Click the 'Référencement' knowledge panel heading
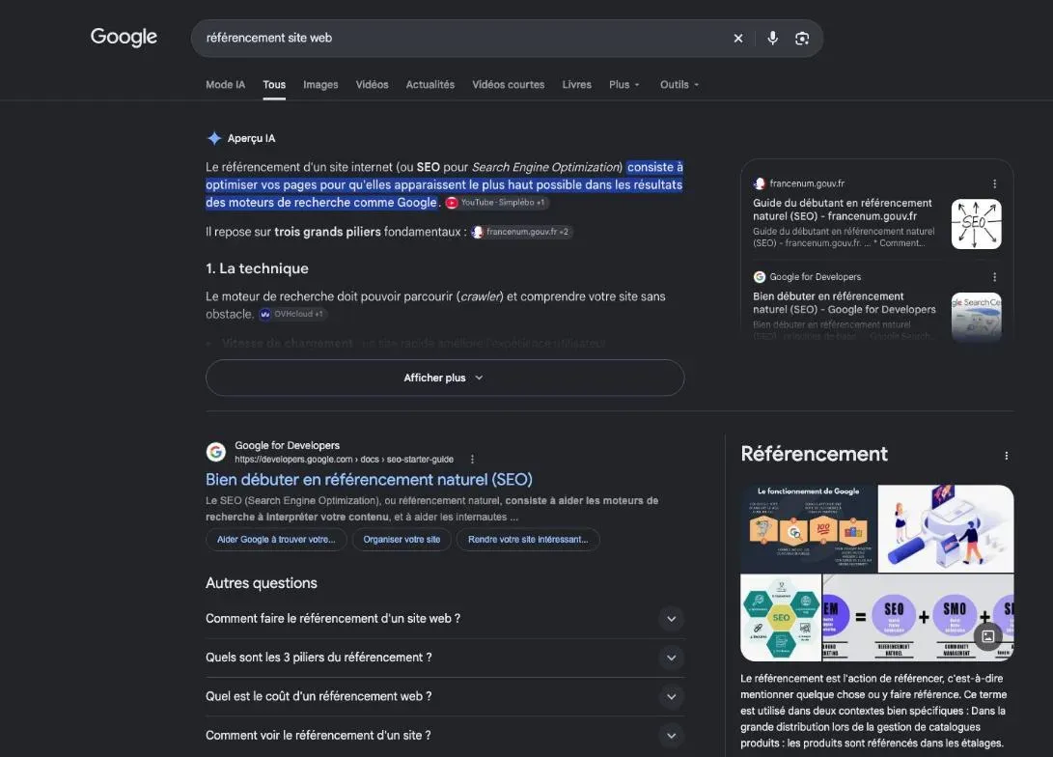Screen dimensions: 1053x757 tap(814, 454)
